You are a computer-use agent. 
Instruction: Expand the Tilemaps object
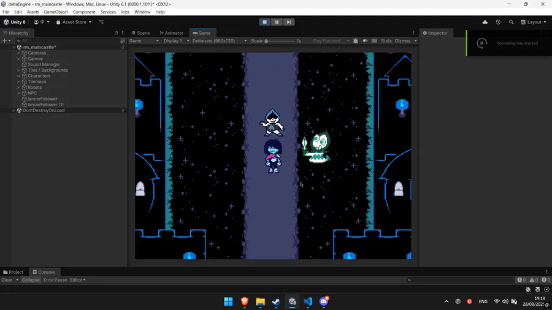coord(18,81)
